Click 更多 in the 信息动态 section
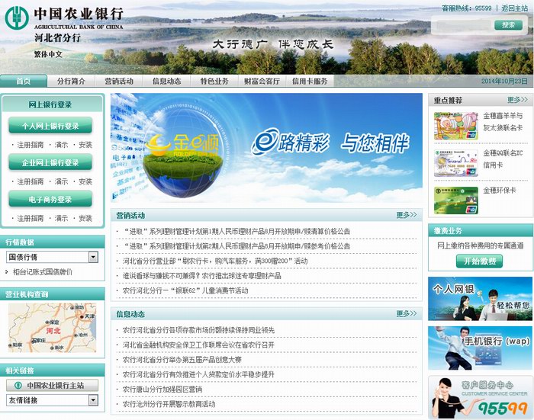Screen dimensions: 534x420 click(407, 314)
